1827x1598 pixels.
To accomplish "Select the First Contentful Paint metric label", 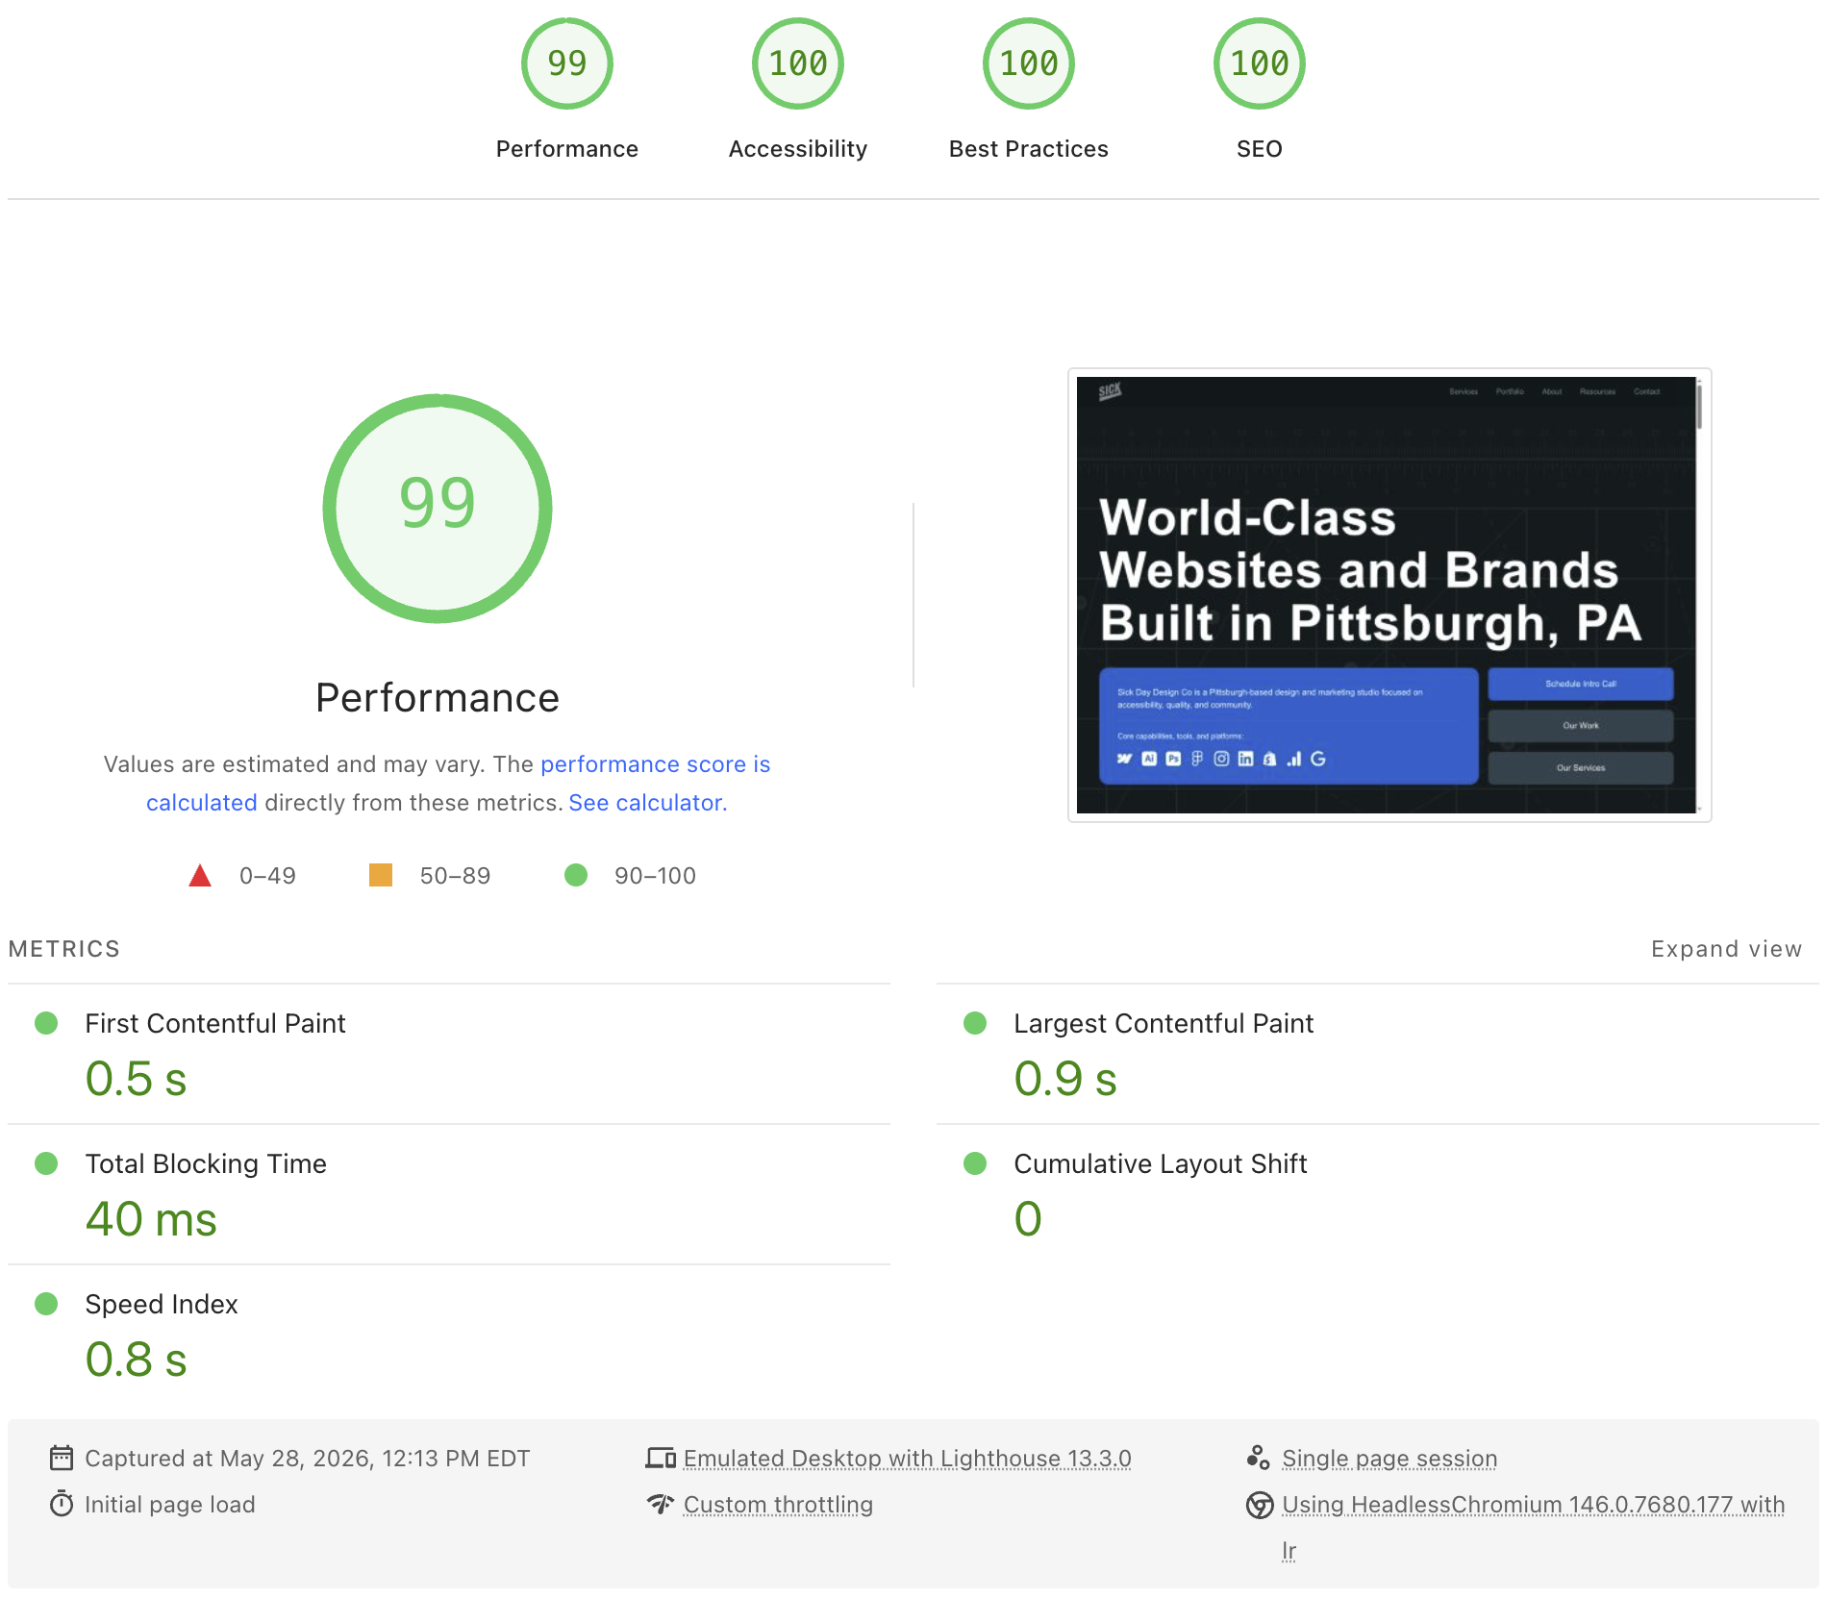I will click(x=215, y=1023).
